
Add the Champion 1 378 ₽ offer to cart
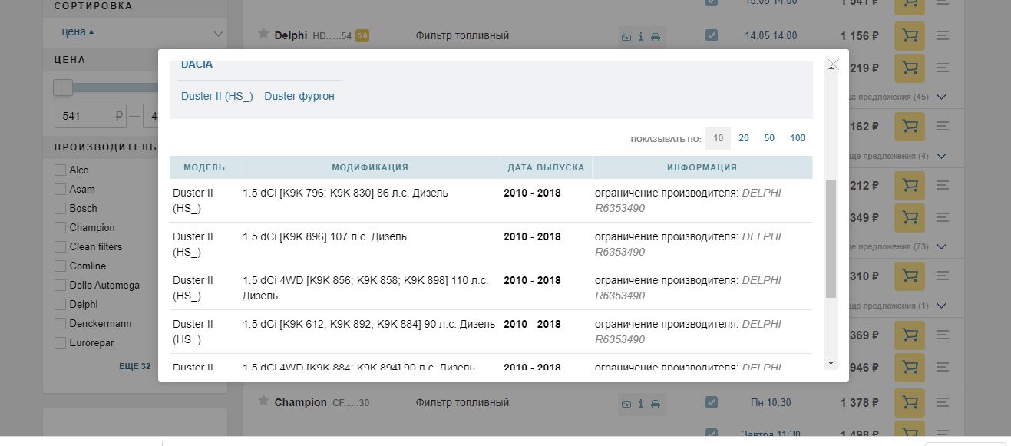(x=910, y=402)
